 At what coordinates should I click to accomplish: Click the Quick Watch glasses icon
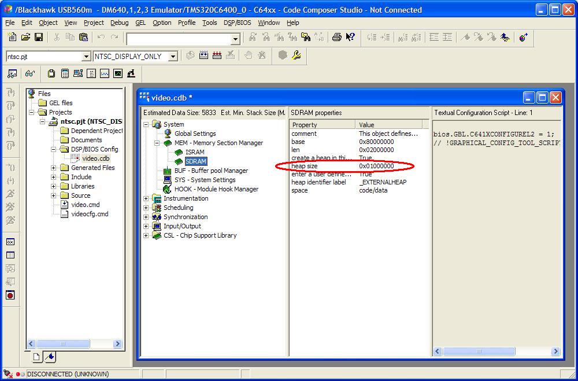pos(30,74)
